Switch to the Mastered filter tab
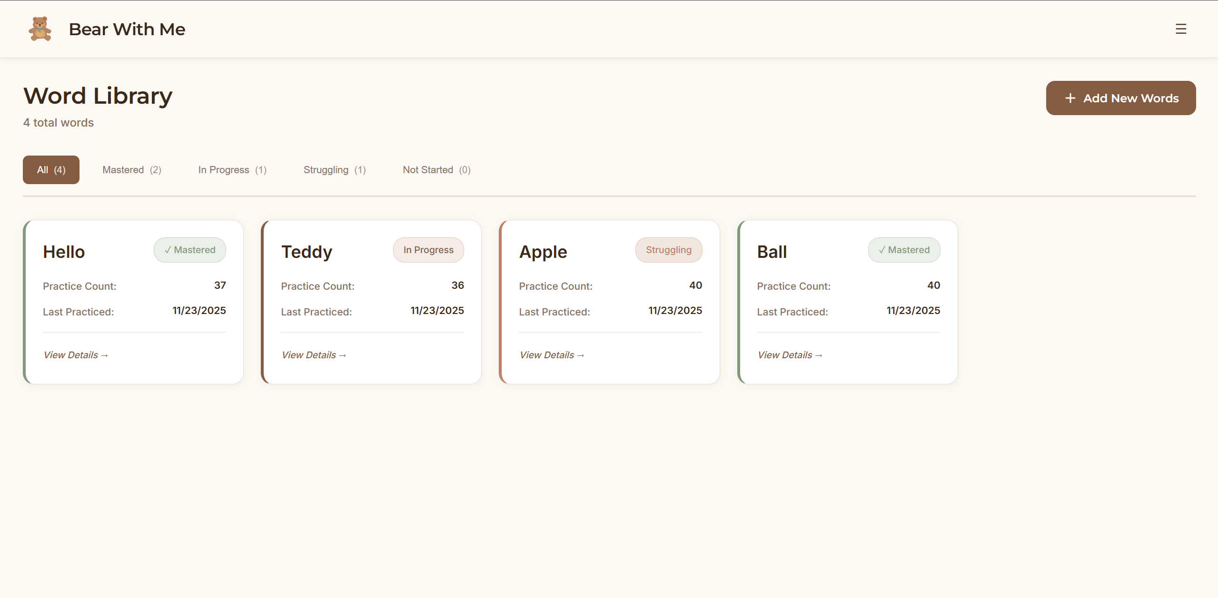Screen dimensions: 1218x598 point(132,170)
